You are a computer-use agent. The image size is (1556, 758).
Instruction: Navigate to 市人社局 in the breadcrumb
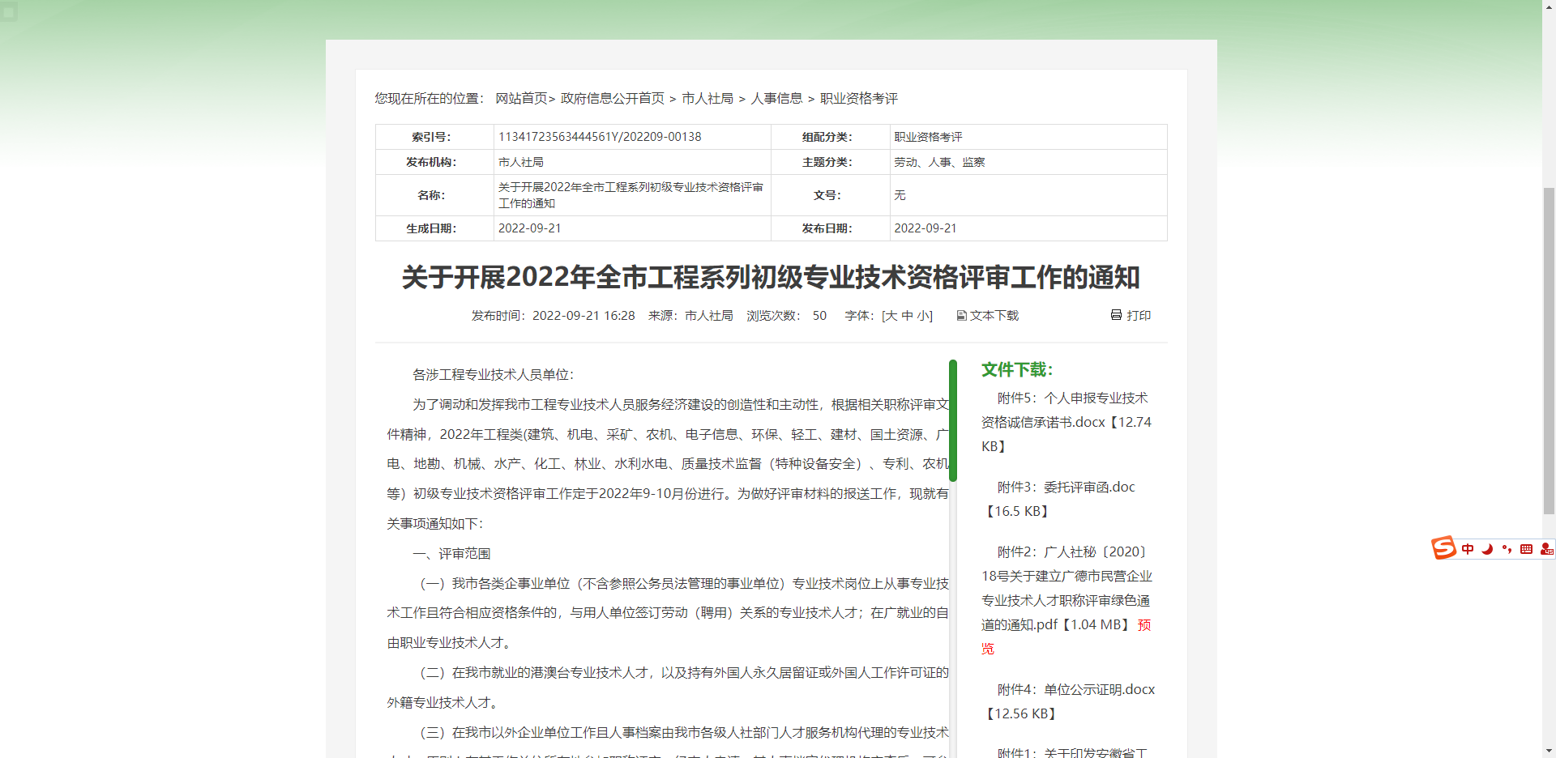pyautogui.click(x=707, y=98)
